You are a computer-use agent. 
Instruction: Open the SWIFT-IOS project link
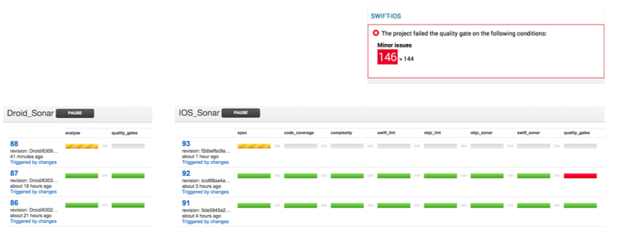click(386, 16)
